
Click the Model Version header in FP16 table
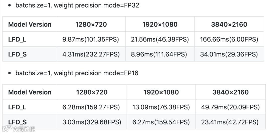[x=30, y=92]
